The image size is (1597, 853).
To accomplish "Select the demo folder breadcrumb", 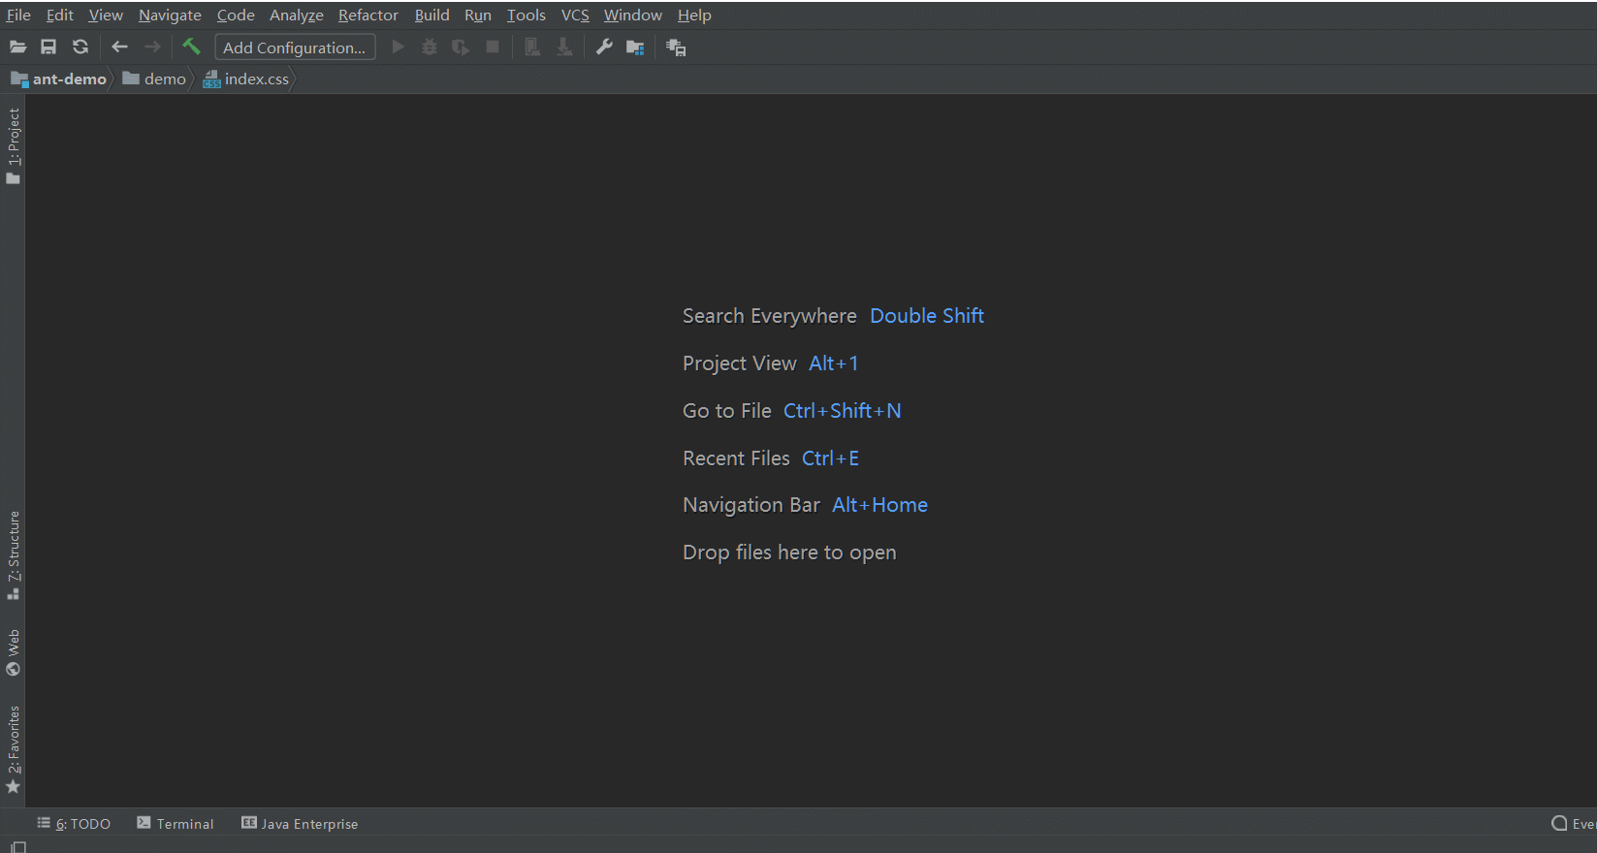I will click(x=154, y=79).
